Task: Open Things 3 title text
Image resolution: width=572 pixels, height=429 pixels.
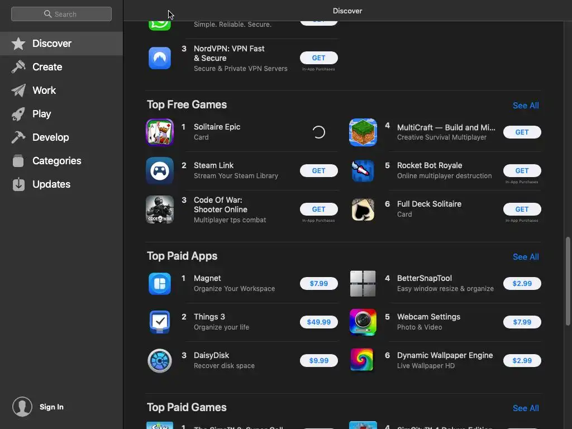Action: click(209, 317)
